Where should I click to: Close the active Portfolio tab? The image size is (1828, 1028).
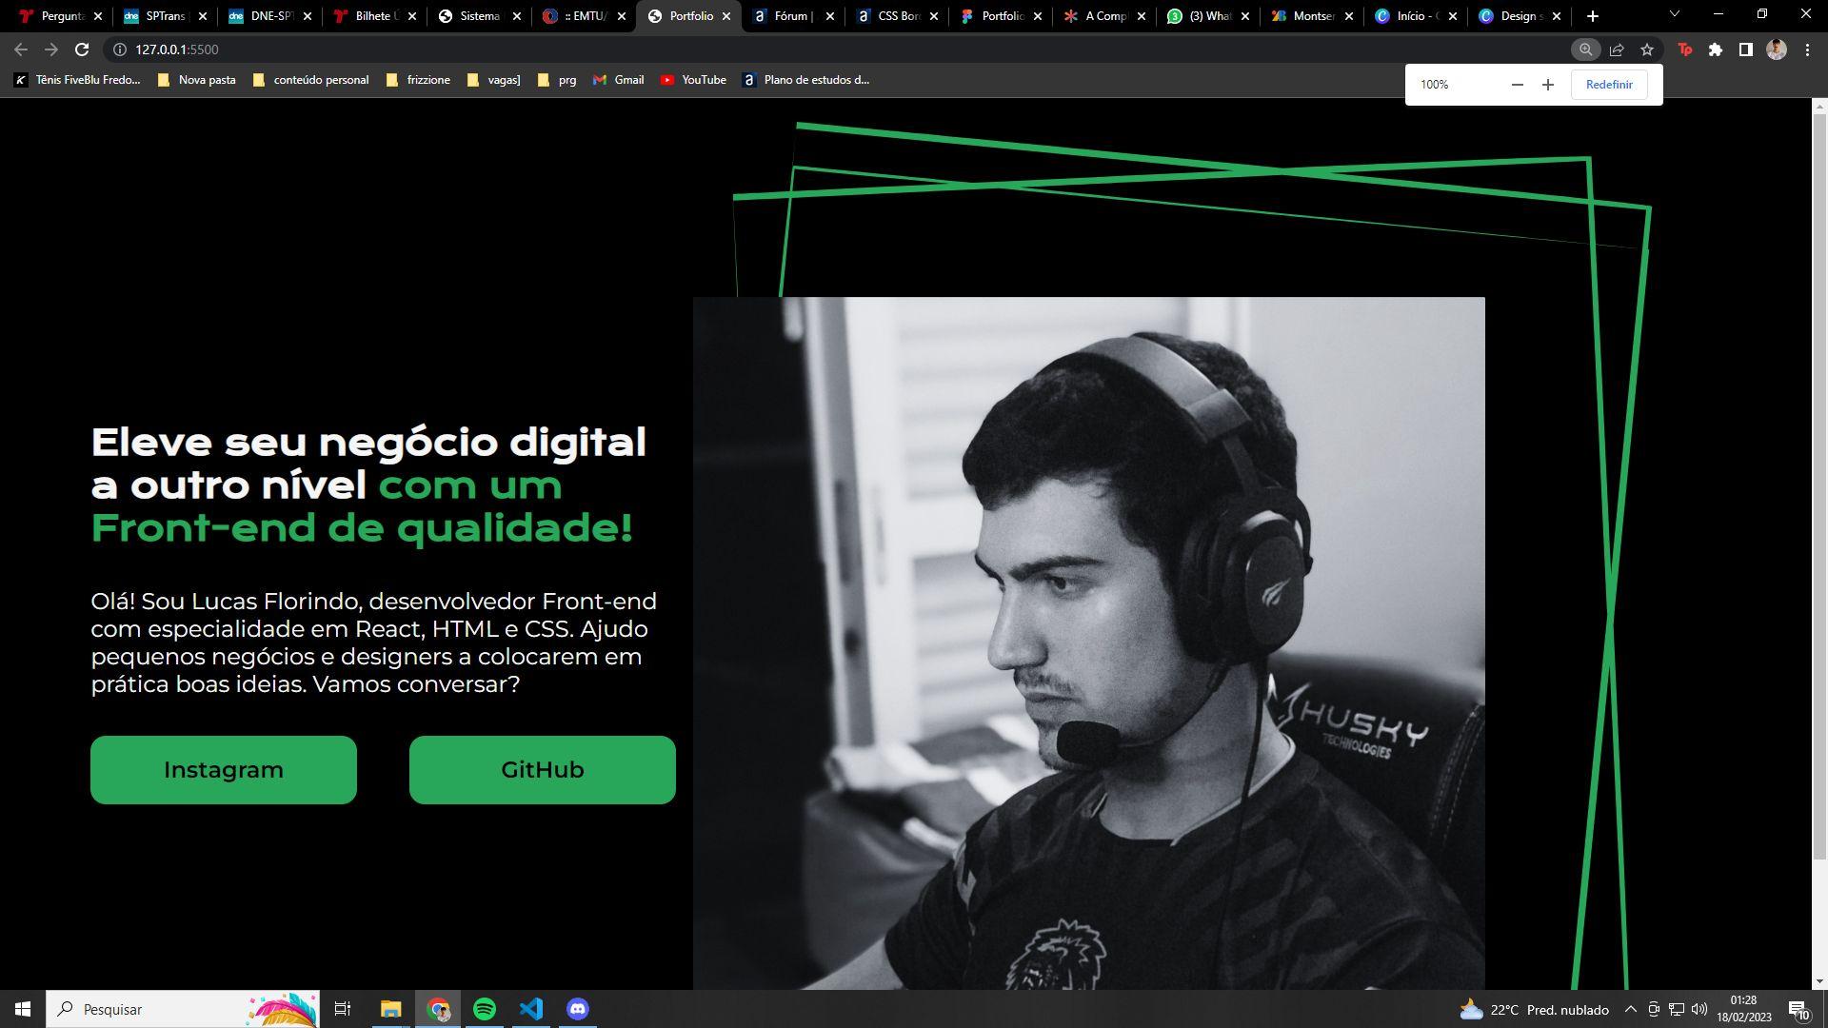click(726, 16)
